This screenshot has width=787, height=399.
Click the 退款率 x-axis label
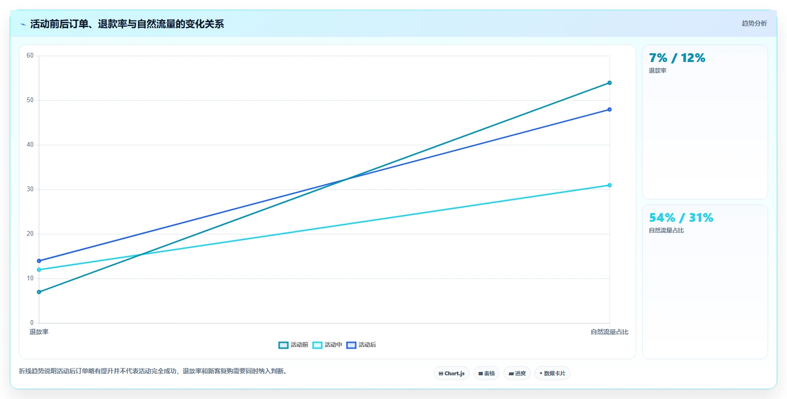(39, 332)
